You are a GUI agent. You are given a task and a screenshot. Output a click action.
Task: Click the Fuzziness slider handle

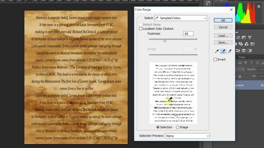[x=165, y=41]
